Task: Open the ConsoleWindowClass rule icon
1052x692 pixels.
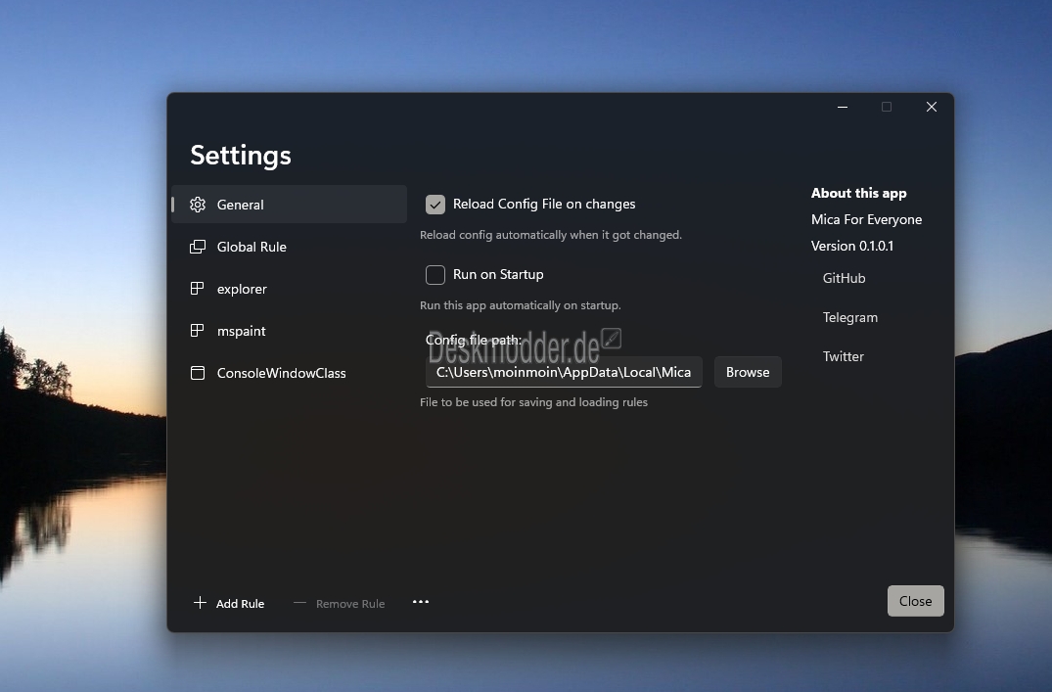Action: tap(198, 373)
